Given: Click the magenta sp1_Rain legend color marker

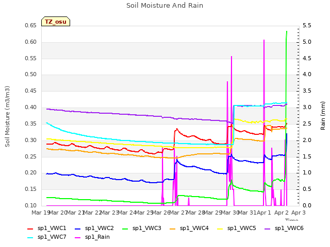Looking at the screenshot, I should point(78,238).
